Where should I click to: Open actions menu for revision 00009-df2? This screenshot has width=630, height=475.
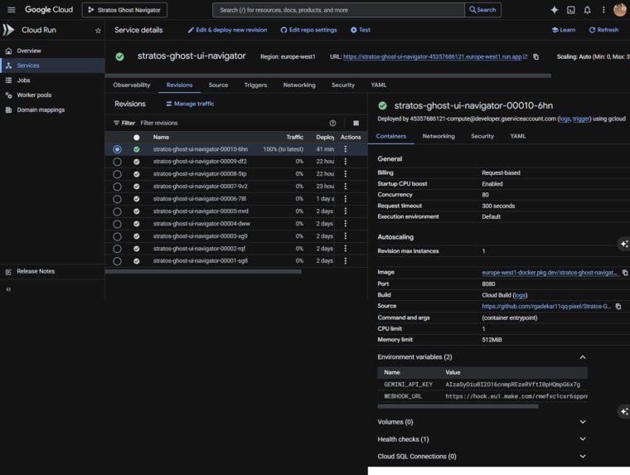click(345, 162)
